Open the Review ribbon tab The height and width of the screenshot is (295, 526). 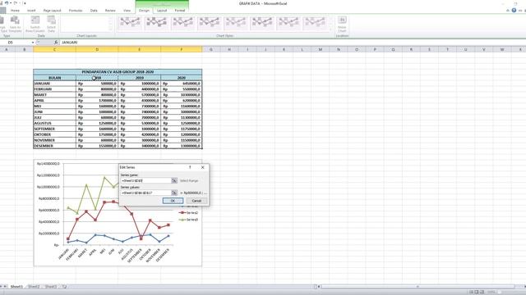pos(110,11)
